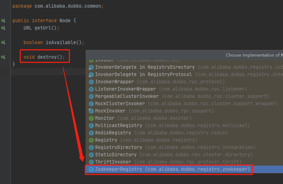Click class icon next to MockInvoker
Viewport: 283px width, 184px height.
coord(91,111)
